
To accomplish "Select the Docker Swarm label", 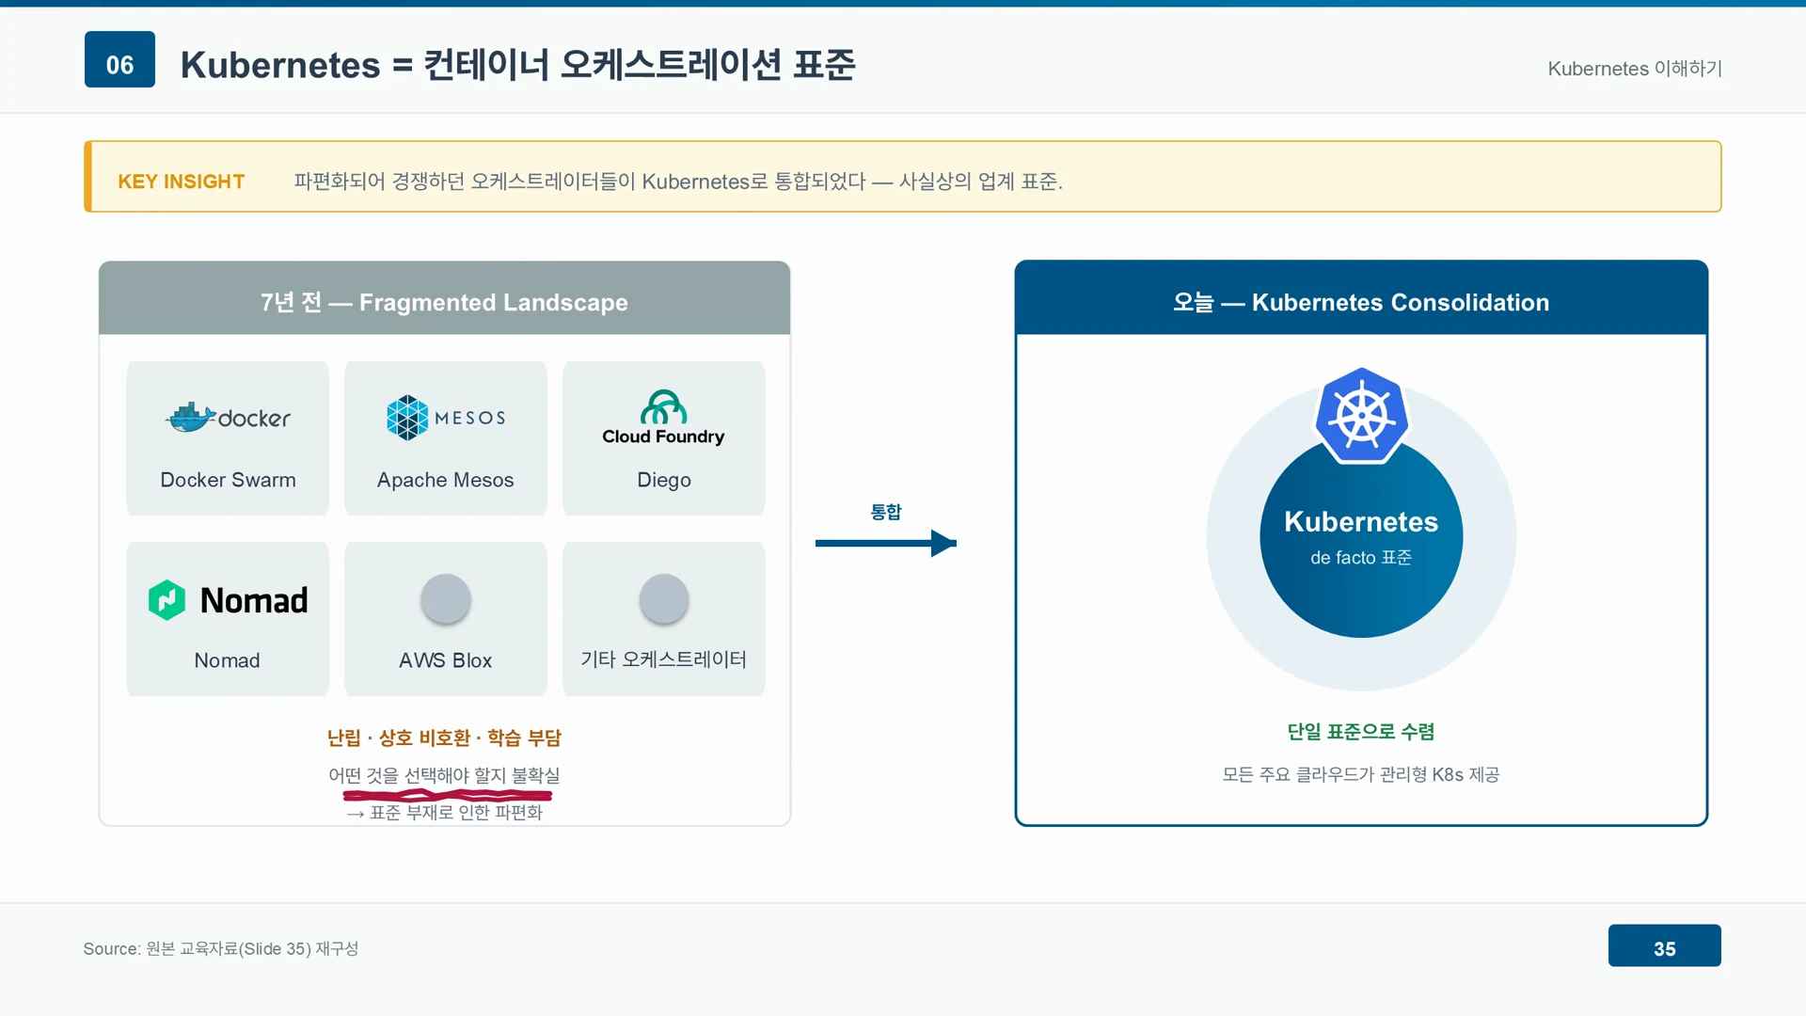I will (228, 480).
